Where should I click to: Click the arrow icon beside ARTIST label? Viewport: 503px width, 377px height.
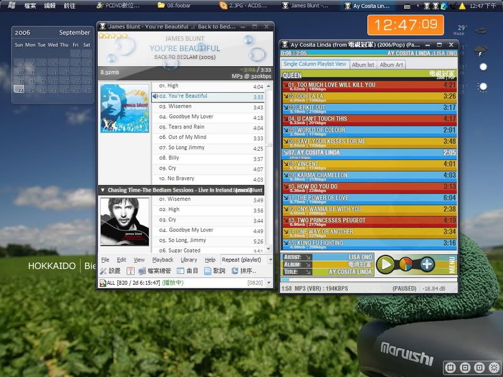point(308,257)
